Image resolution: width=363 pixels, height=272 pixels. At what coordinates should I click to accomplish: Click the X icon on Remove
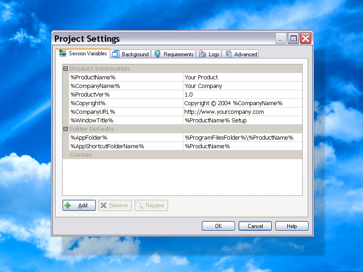[103, 205]
